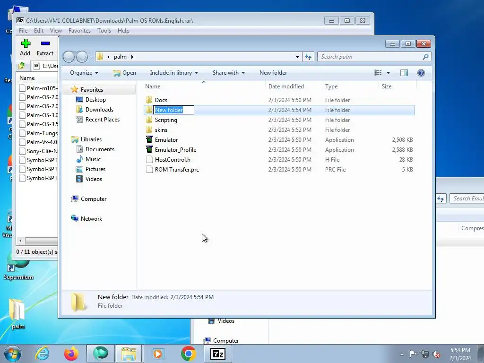Open the 7-Zip Help menu
This screenshot has width=484, height=363.
(x=123, y=31)
